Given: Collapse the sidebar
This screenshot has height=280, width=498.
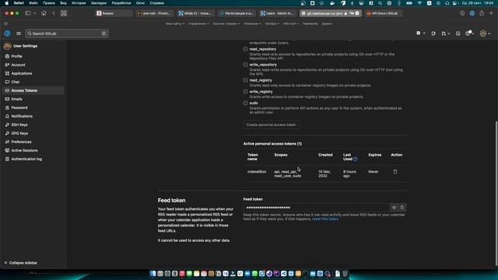Looking at the screenshot, I should [21, 263].
